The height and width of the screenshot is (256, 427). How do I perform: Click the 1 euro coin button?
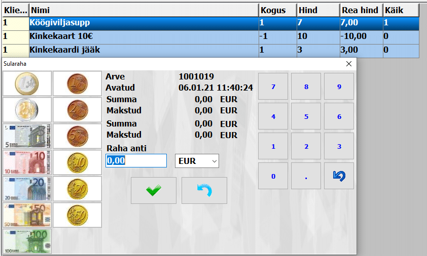[x=27, y=83]
